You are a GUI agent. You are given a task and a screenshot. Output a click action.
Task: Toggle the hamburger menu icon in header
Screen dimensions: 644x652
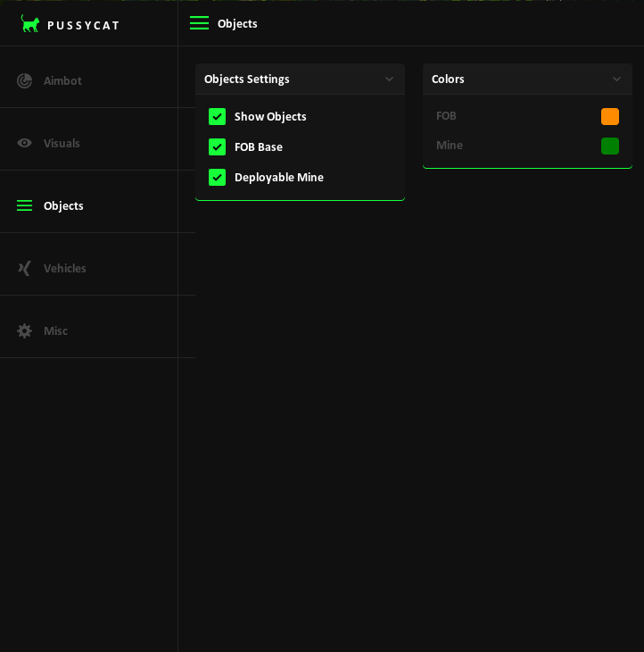click(x=199, y=23)
